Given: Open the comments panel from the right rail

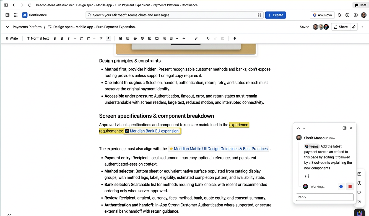Looking at the screenshot, I should pyautogui.click(x=359, y=174).
